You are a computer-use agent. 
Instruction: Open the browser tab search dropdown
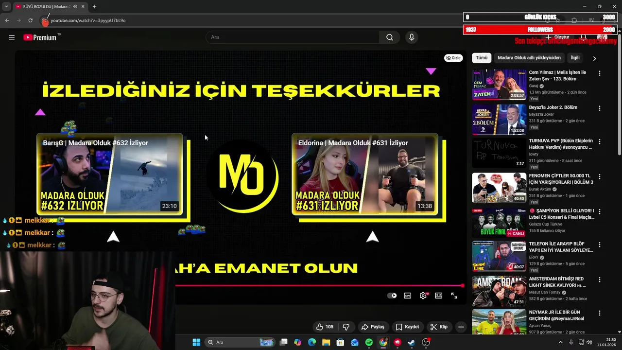point(6,6)
